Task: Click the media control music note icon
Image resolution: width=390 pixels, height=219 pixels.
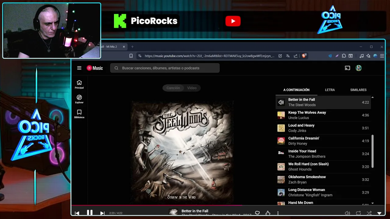Action: click(361, 56)
